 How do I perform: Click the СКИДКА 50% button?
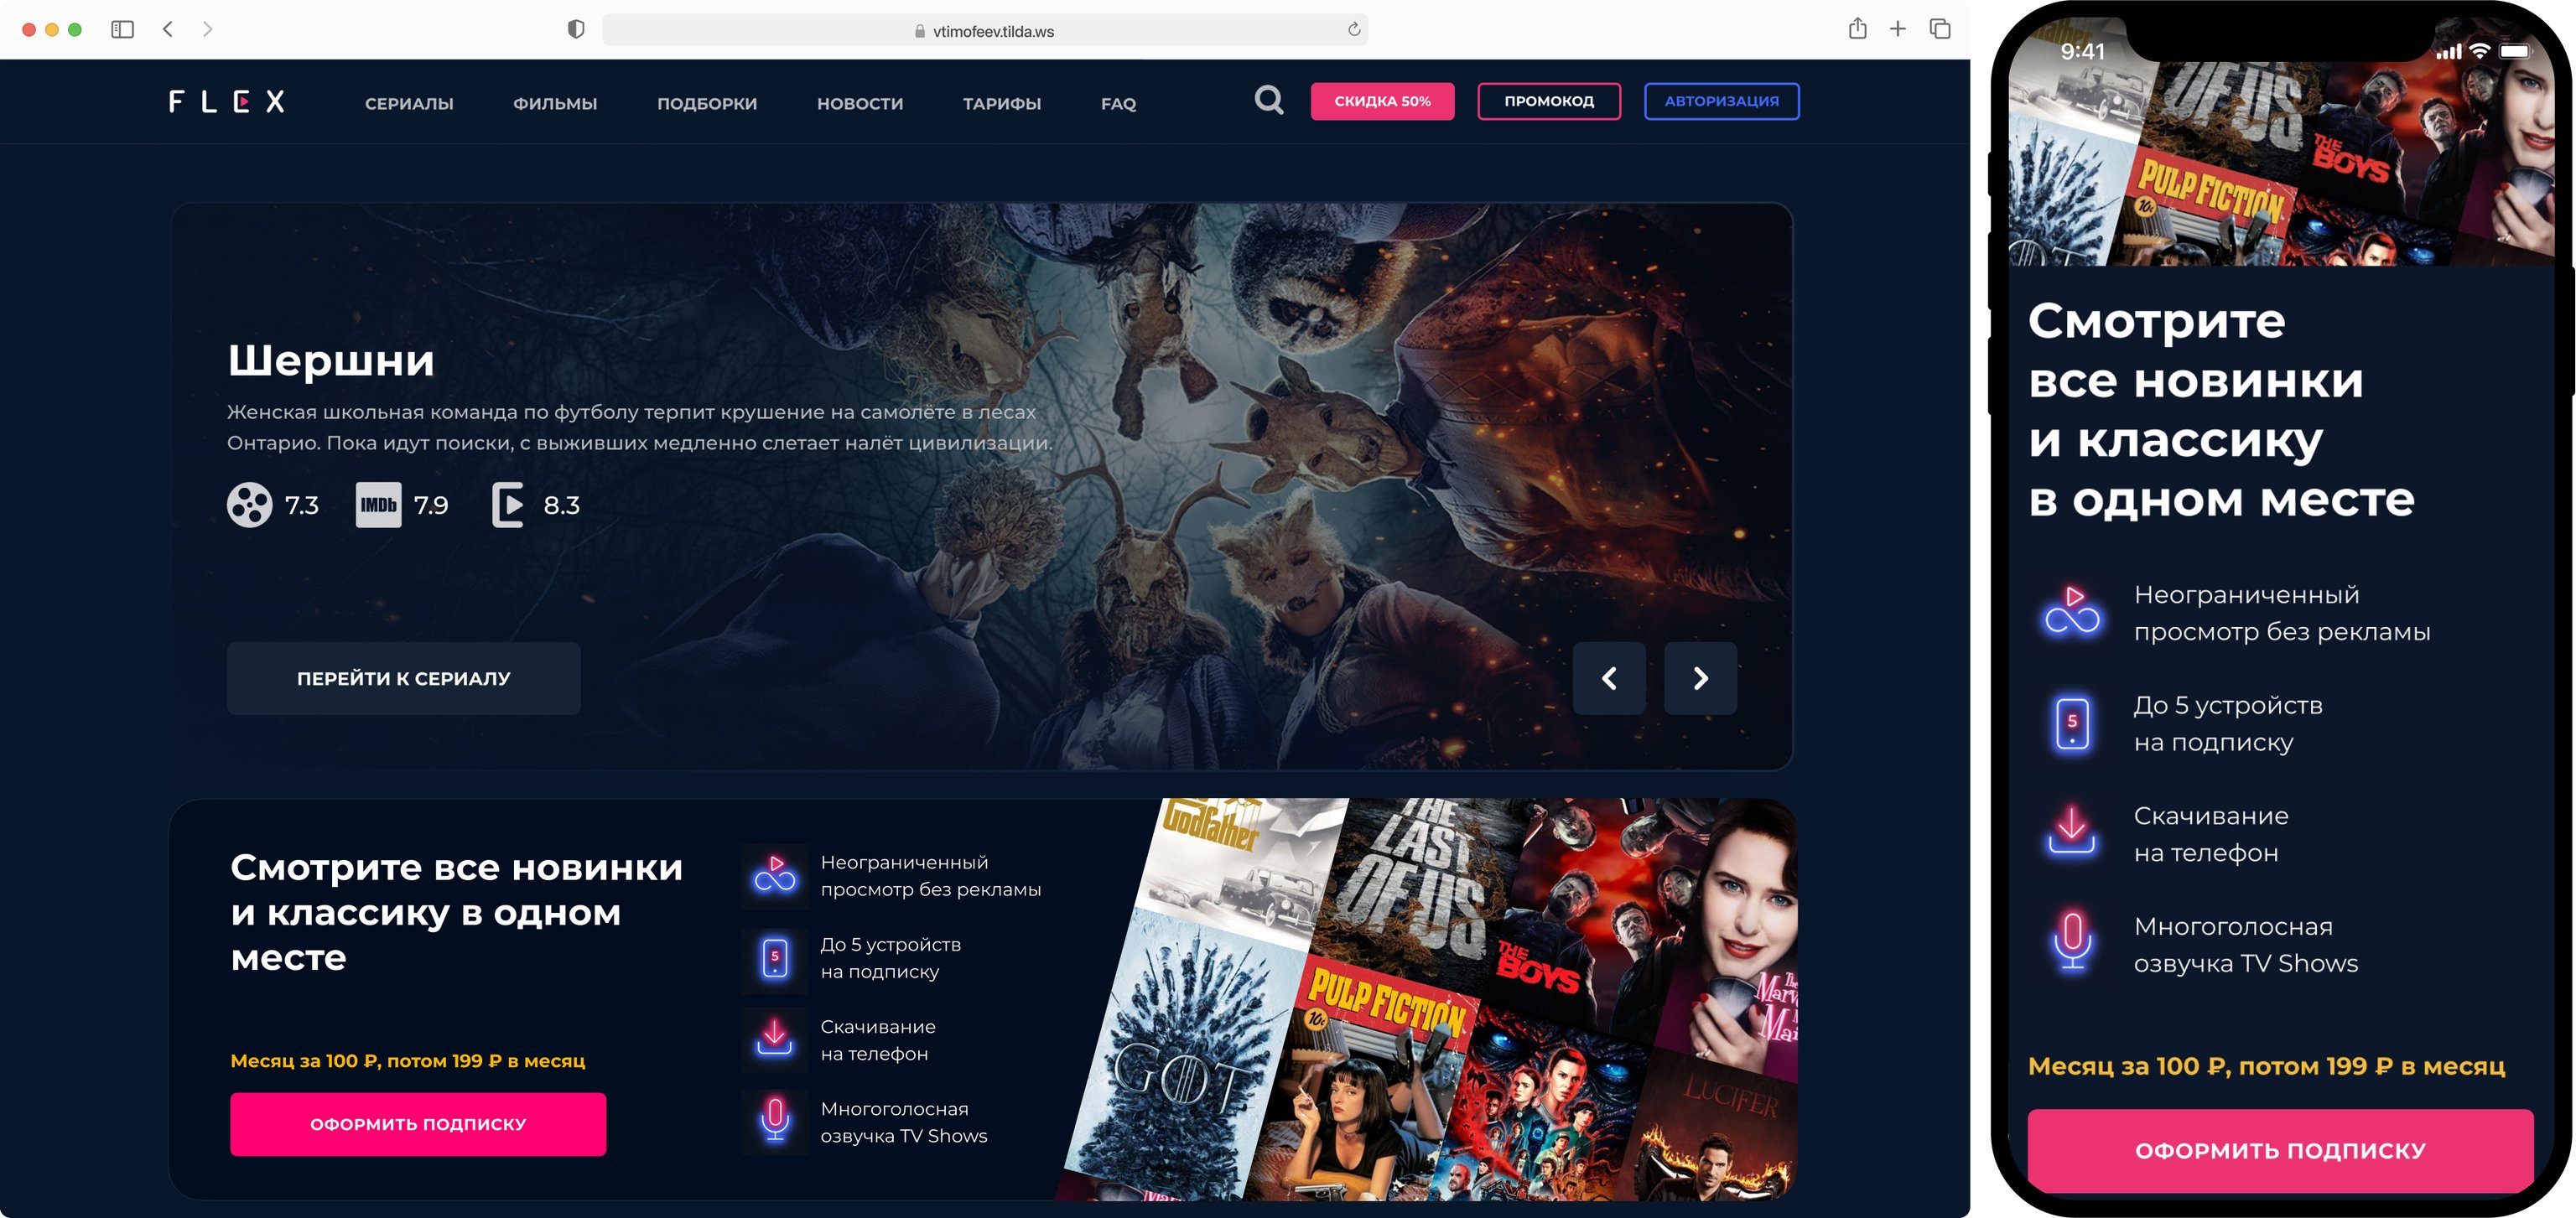(1382, 101)
